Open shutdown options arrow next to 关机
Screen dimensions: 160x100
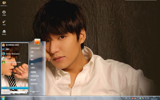pyautogui.click(x=38, y=92)
